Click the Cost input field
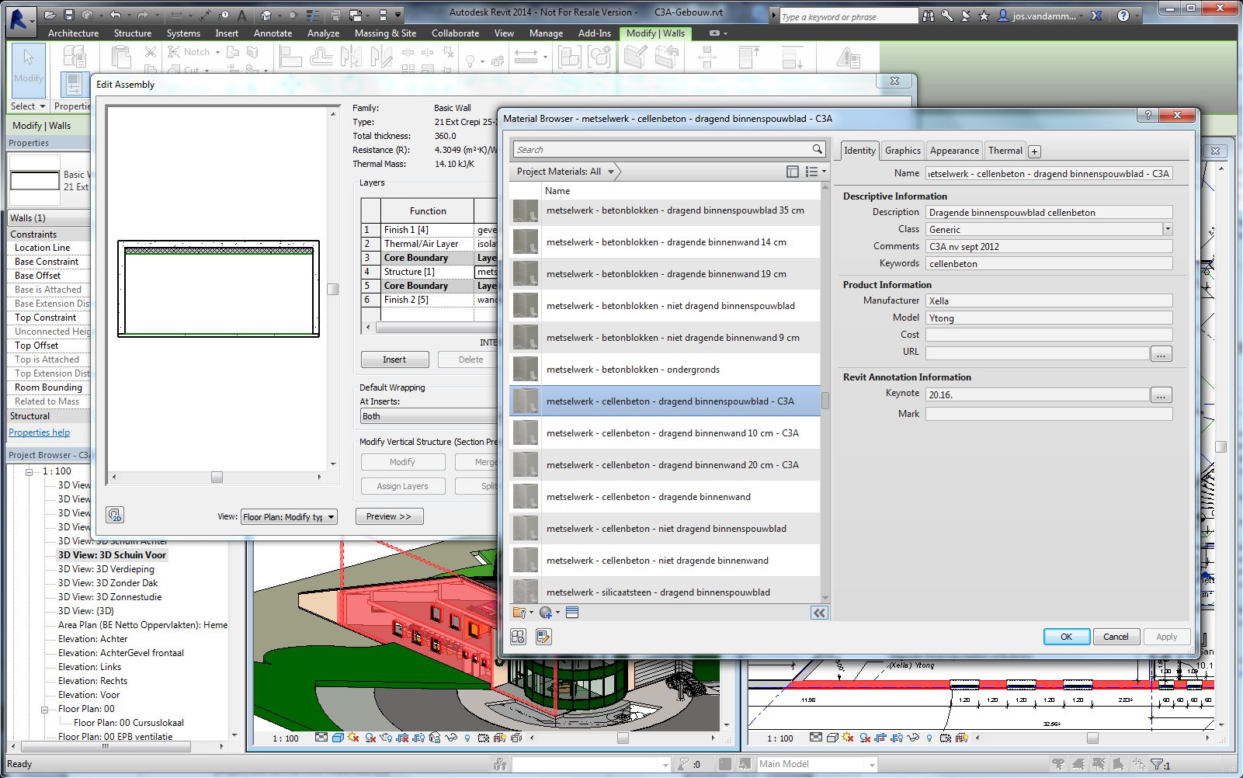This screenshot has width=1243, height=778. point(1049,335)
